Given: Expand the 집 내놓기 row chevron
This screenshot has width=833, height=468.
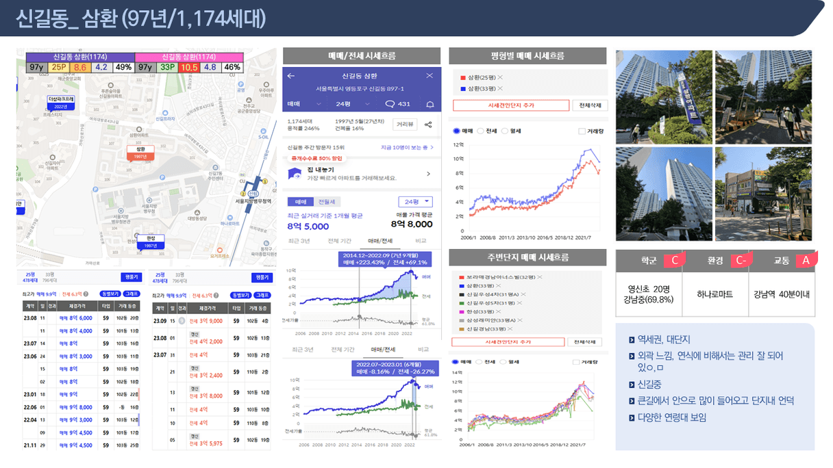Looking at the screenshot, I should (428, 174).
